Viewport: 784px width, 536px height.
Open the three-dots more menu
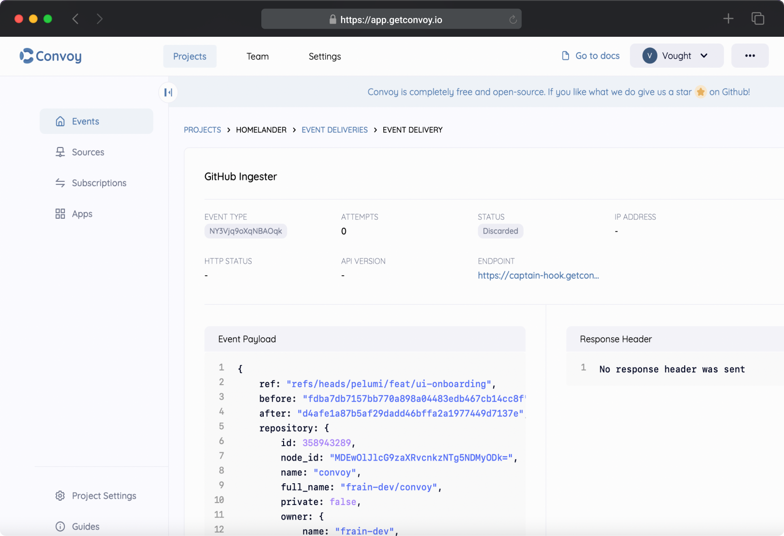tap(750, 56)
